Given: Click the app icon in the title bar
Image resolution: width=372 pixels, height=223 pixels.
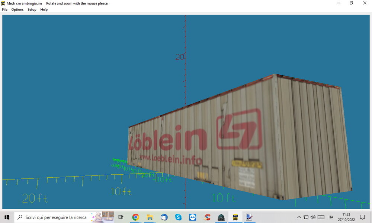Looking at the screenshot, I should coord(3,3).
